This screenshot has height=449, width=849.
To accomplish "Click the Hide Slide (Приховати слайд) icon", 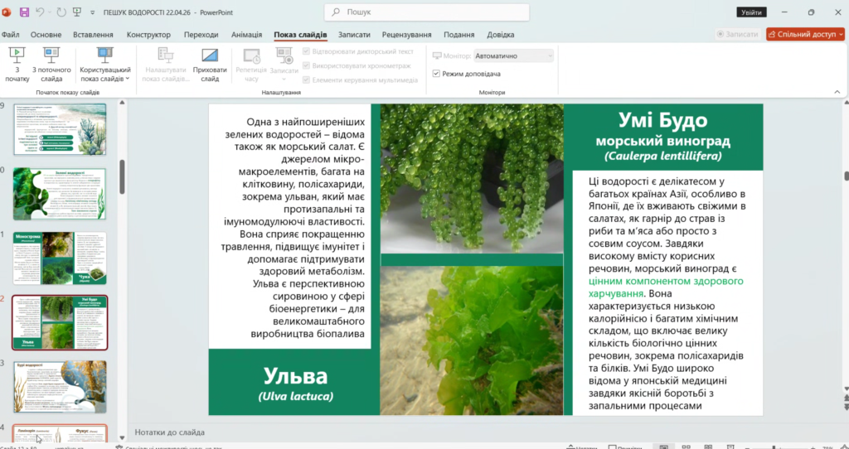I will [x=210, y=64].
